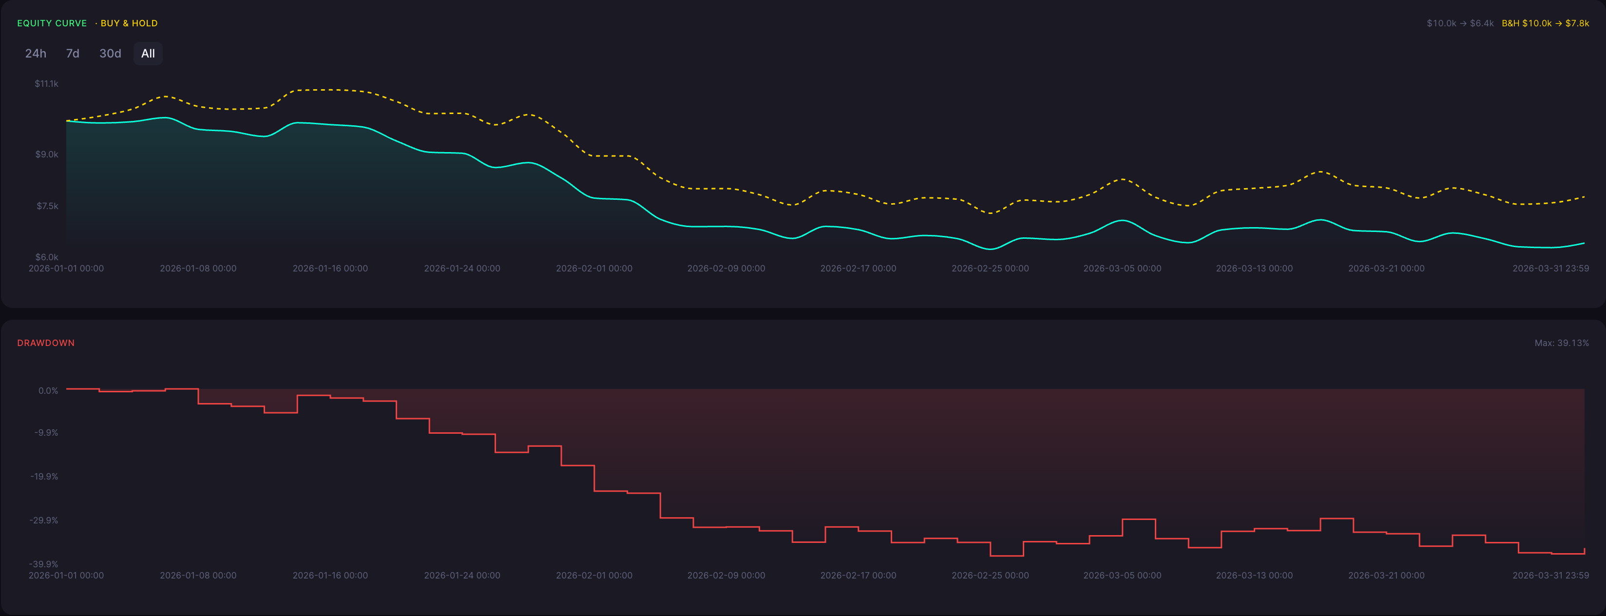The width and height of the screenshot is (1606, 616).
Task: Click 2026-01-24 00:00 on the drawdown chart axis
Action: [462, 575]
